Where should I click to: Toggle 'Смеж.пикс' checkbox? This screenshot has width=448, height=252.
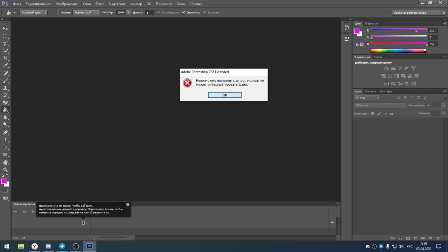(183, 12)
